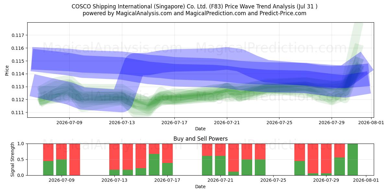Click the 'Buy and Sell Powers' subplot title
The width and height of the screenshot is (389, 194).
coord(200,139)
